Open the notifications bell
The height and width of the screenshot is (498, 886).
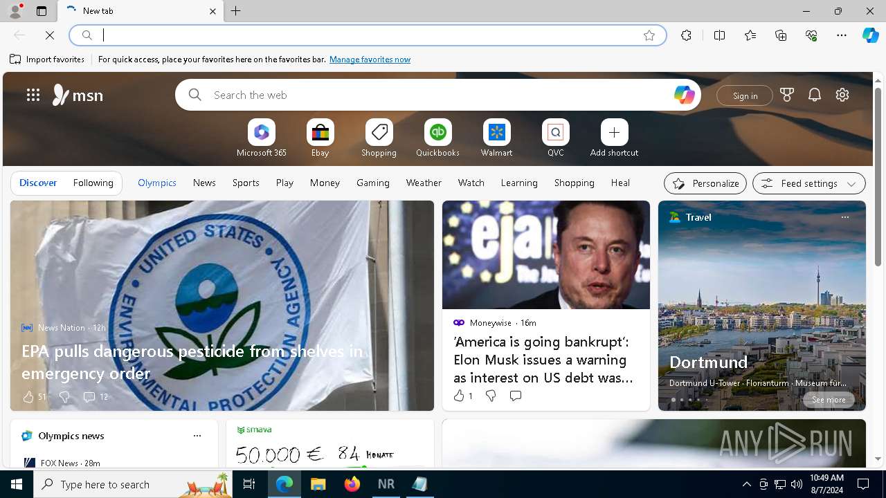(815, 95)
